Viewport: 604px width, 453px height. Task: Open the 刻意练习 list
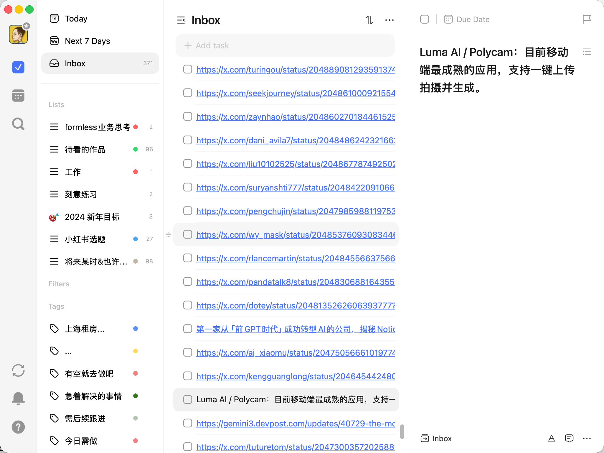100,194
